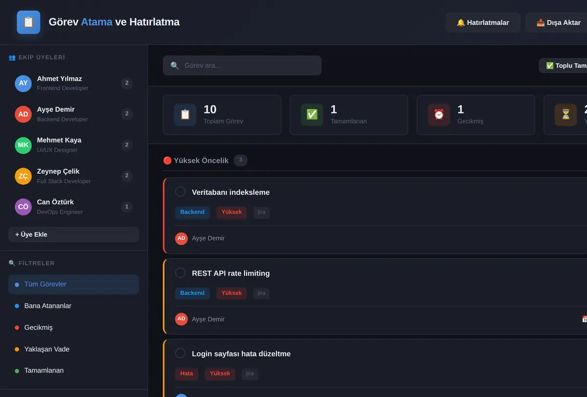The image size is (587, 397).
Task: Select the Gecikmiş filter in sidebar
Action: [x=74, y=327]
